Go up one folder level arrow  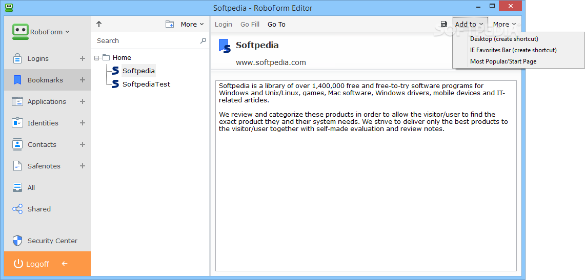click(99, 24)
